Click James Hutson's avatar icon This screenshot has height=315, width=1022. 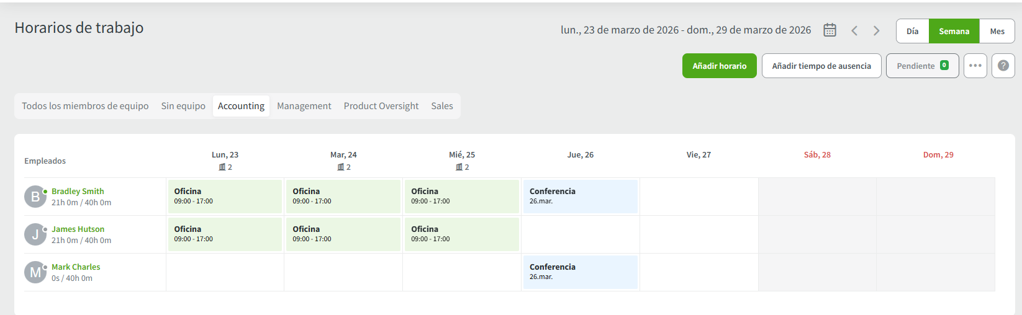(35, 234)
